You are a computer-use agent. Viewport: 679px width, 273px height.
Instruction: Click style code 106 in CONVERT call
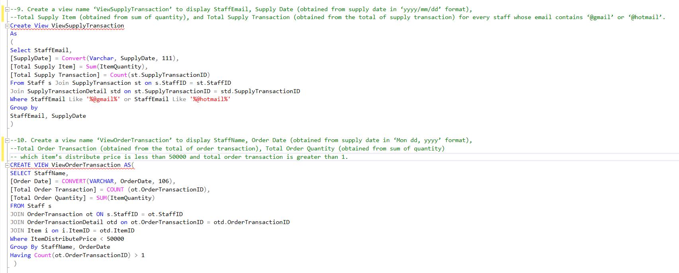pyautogui.click(x=164, y=181)
